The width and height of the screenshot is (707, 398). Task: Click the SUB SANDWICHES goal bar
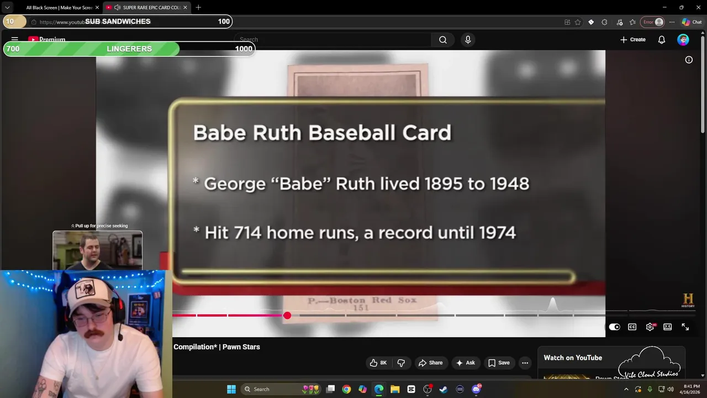click(118, 22)
